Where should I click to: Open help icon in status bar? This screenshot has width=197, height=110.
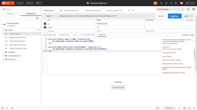click(x=194, y=108)
